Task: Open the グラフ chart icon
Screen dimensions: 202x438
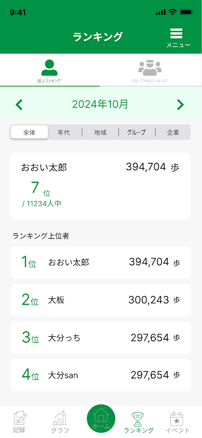Action: 60,418
